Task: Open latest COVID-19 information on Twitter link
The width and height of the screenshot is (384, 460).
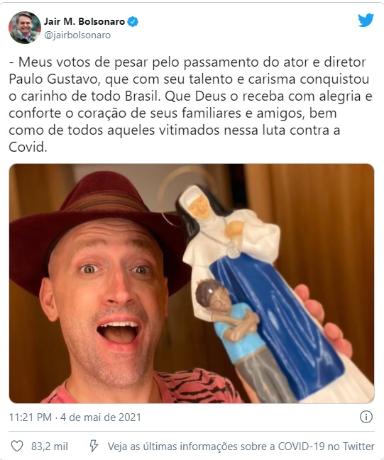Action: click(x=241, y=447)
